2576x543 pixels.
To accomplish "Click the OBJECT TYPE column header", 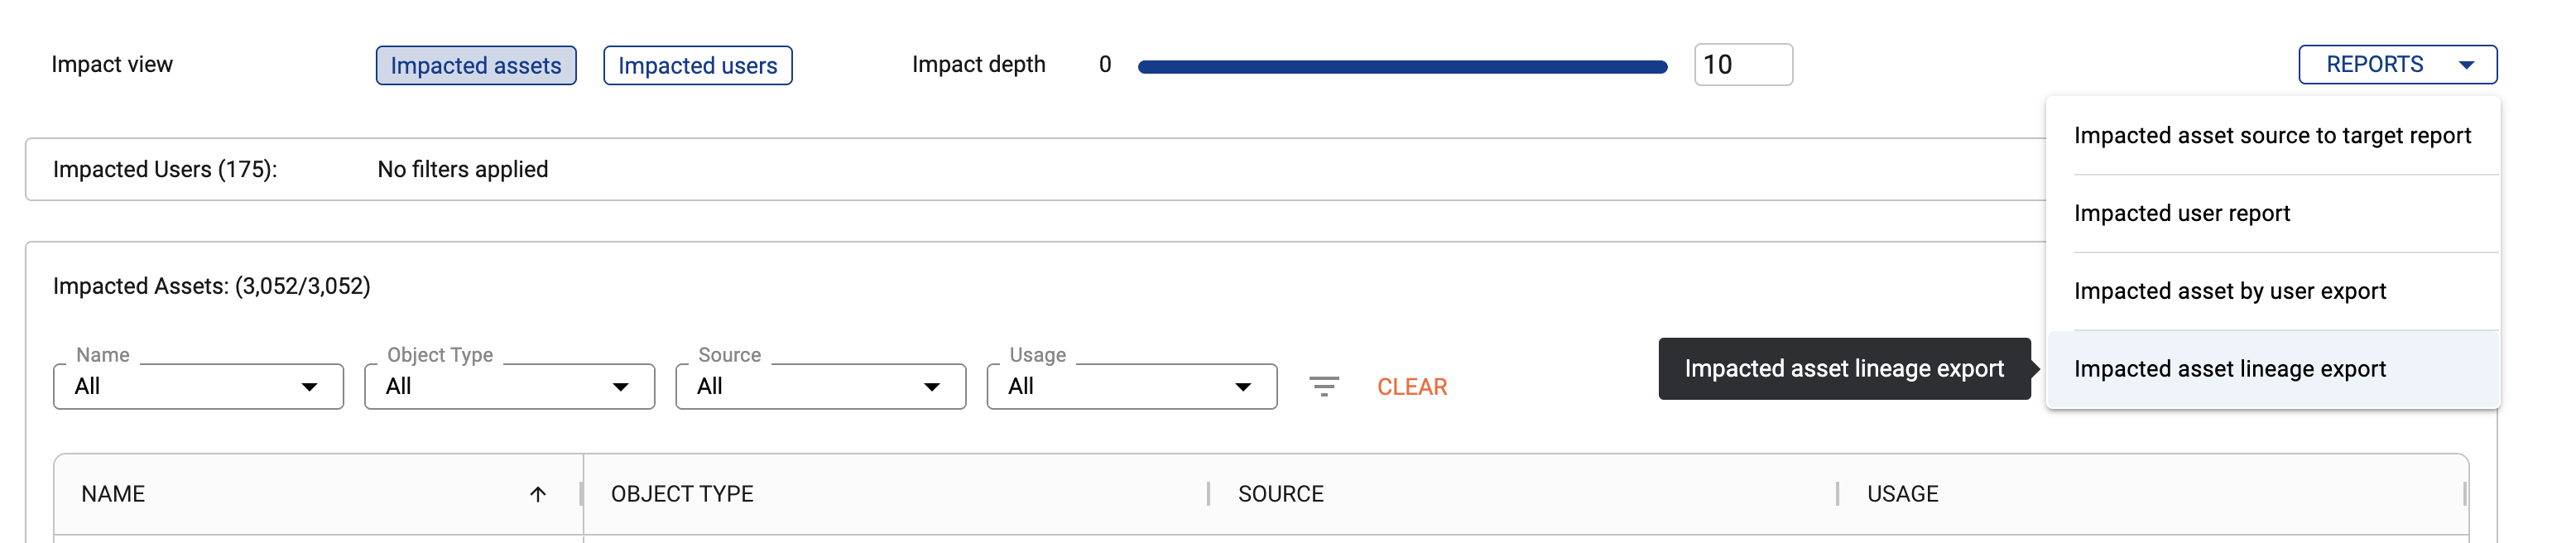I will (682, 494).
